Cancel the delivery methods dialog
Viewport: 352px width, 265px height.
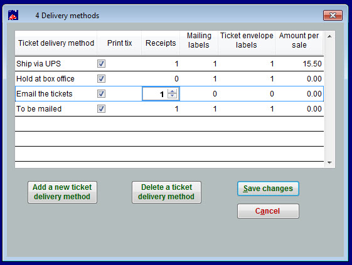[268, 211]
